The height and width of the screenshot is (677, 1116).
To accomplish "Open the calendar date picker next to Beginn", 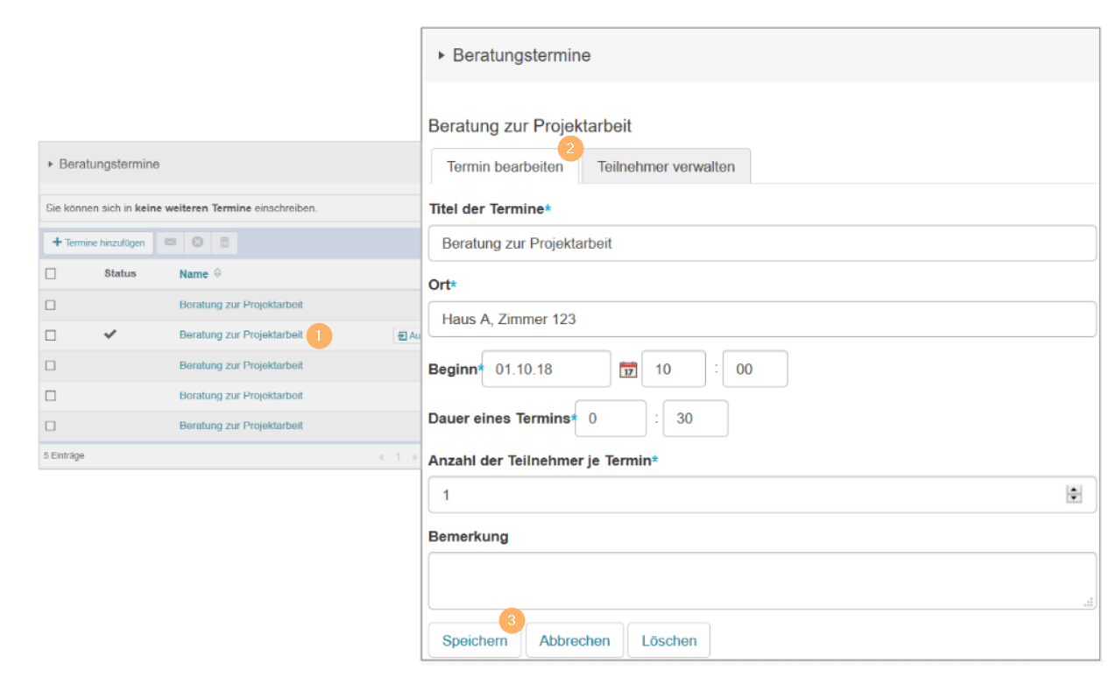I will (627, 370).
